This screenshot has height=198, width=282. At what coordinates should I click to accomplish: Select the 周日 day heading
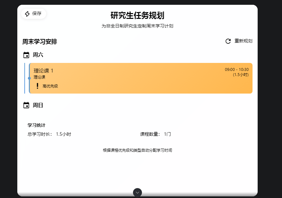[38, 105]
